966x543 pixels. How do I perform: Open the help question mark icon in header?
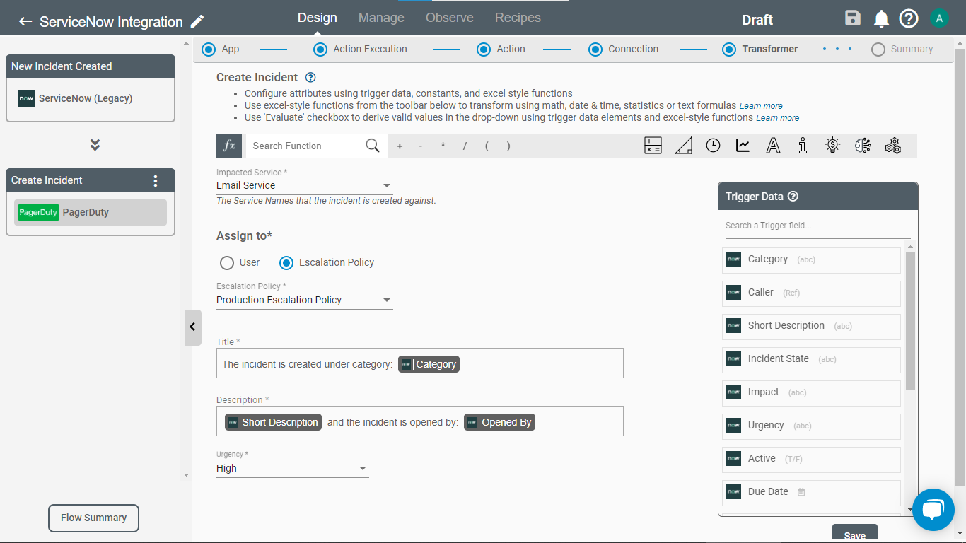(x=909, y=18)
